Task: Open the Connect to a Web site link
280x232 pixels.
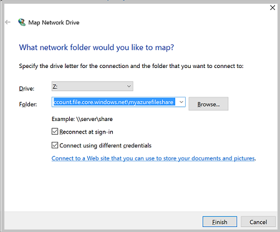Action: (x=153, y=158)
